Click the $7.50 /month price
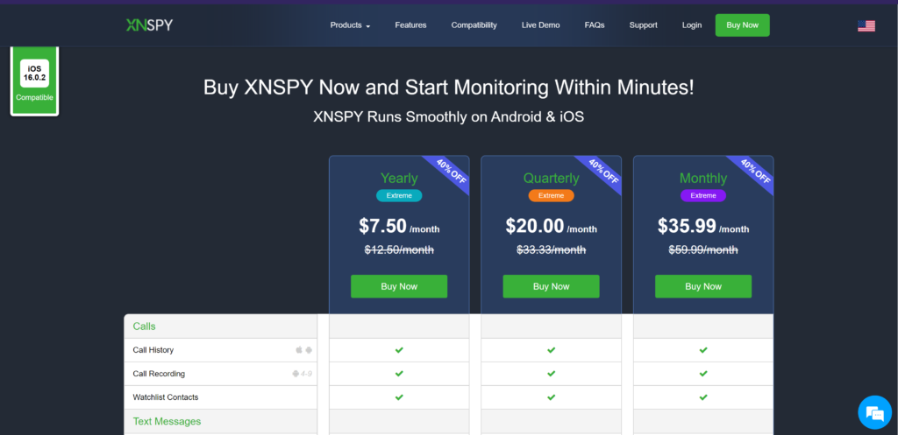The image size is (898, 435). pos(399,227)
